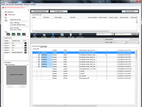Screen dimensions: 142x107
Task: Click Vassoio 3 empty paper icon
Action: tap(26, 48)
